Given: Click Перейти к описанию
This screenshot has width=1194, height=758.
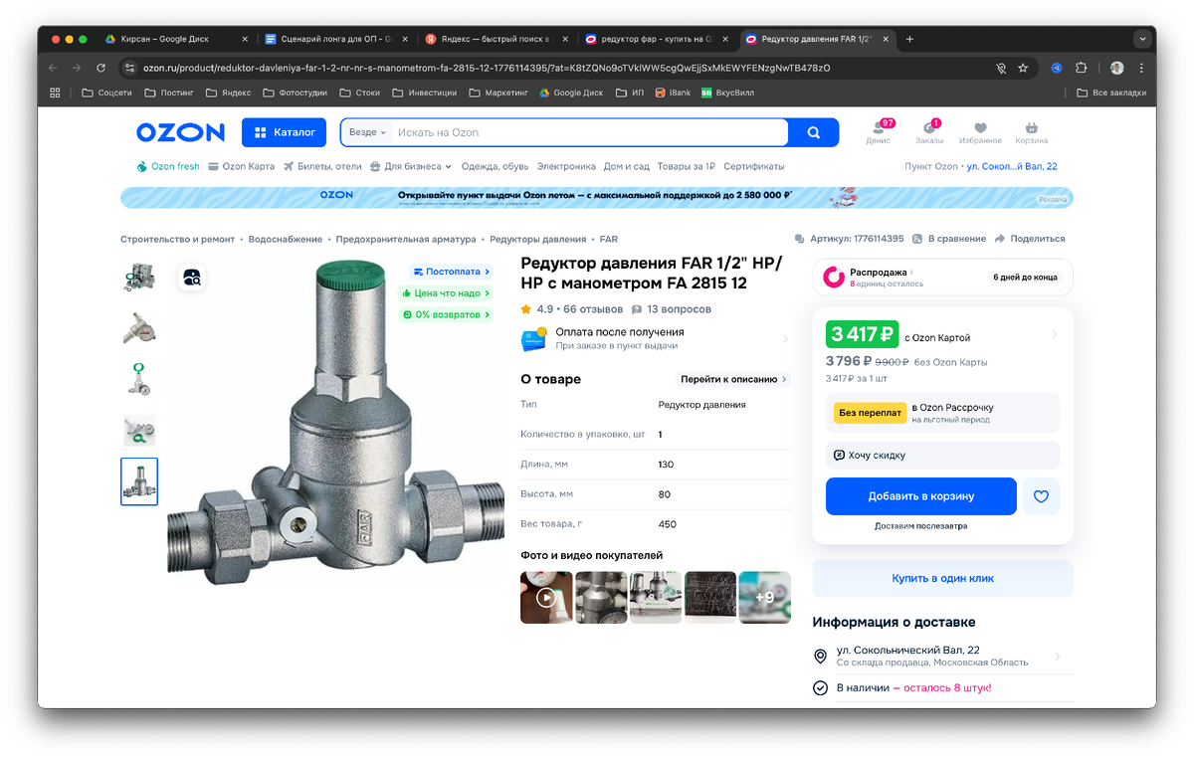Looking at the screenshot, I should [x=733, y=379].
